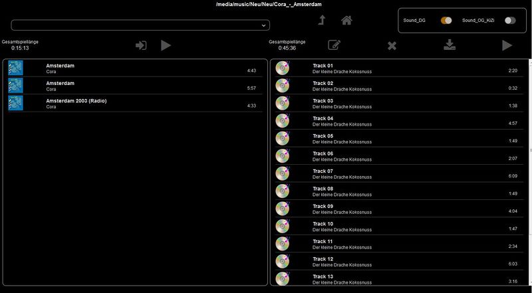Click the CD icon next to Track 04
The height and width of the screenshot is (293, 532).
tap(283, 120)
